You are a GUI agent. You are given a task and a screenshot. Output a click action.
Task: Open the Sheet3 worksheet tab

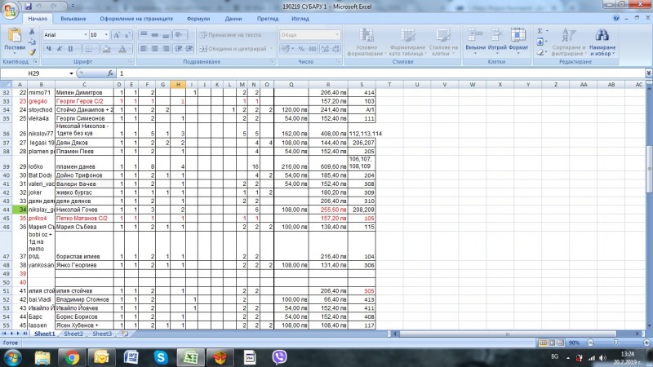102,334
